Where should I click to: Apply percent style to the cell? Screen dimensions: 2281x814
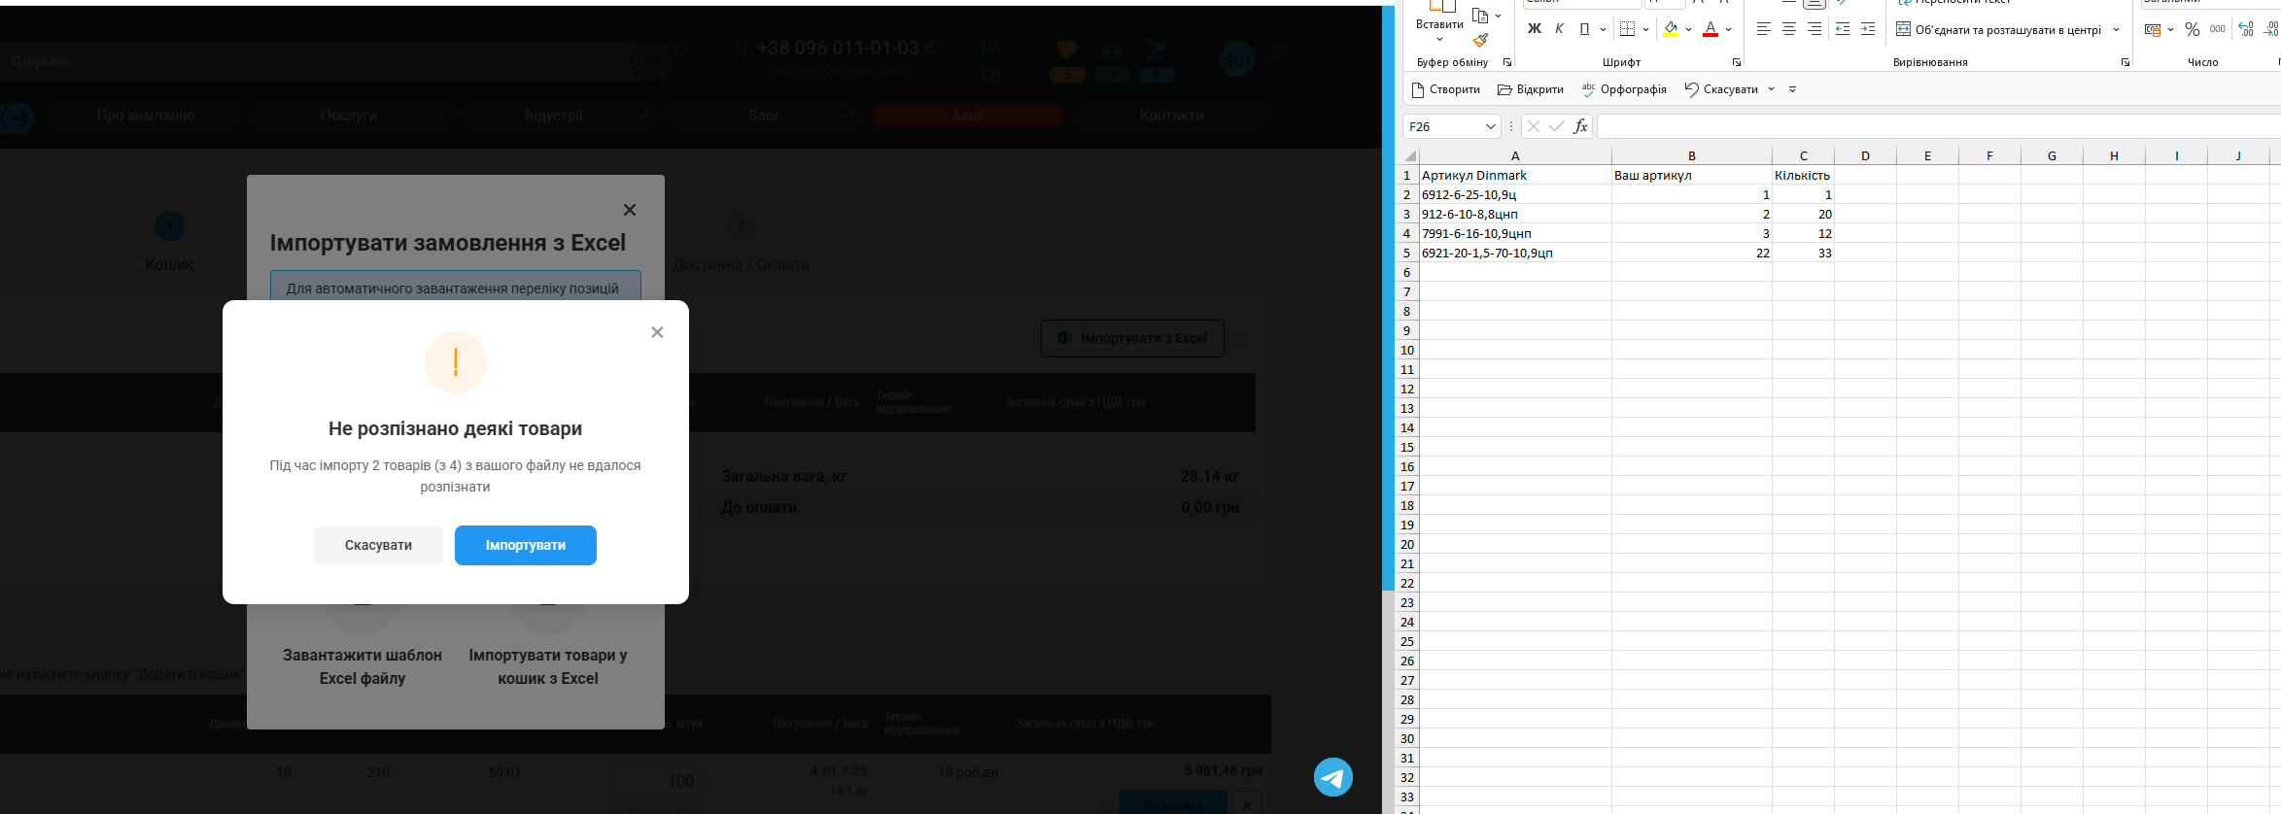(2193, 29)
